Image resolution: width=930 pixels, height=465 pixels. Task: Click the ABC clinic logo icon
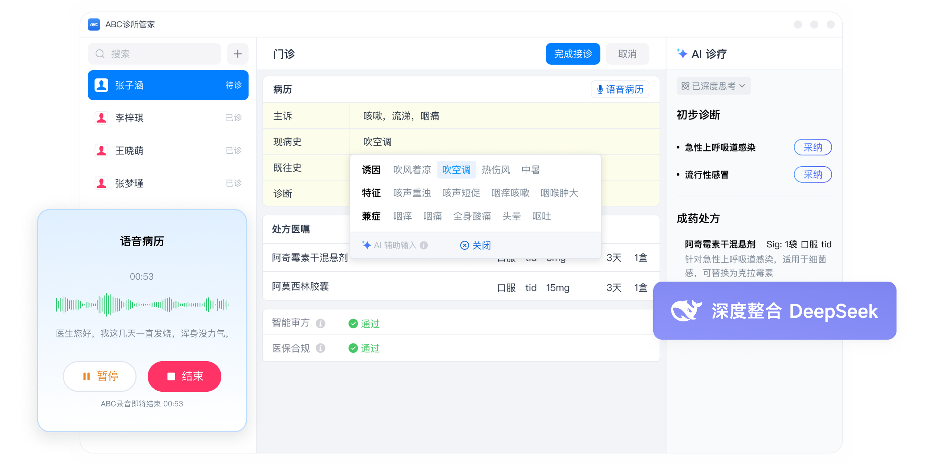point(94,25)
